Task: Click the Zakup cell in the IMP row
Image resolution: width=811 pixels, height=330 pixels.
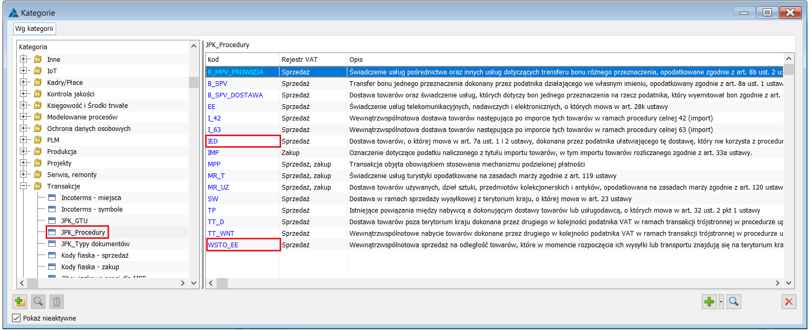Action: 313,152
